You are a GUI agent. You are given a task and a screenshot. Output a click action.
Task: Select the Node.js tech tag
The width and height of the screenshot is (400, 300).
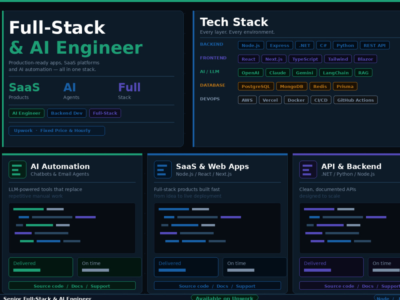point(251,46)
